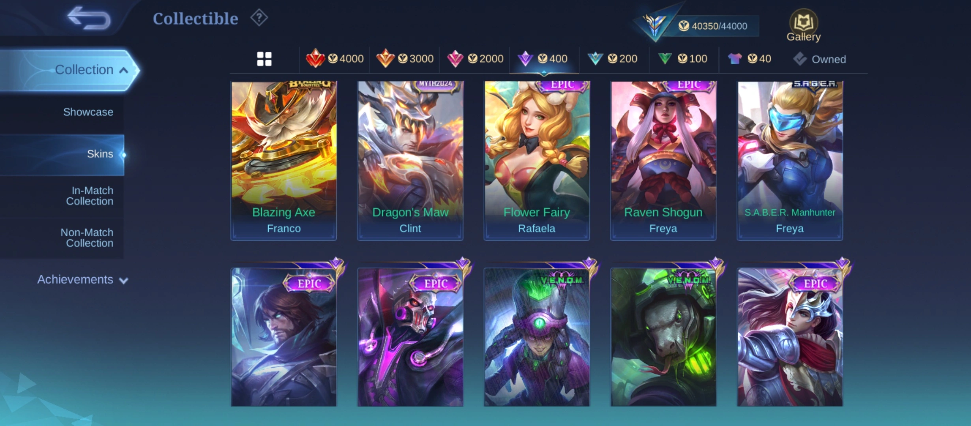Toggle the Owned filter
Screen dimensions: 971x426
(819, 59)
